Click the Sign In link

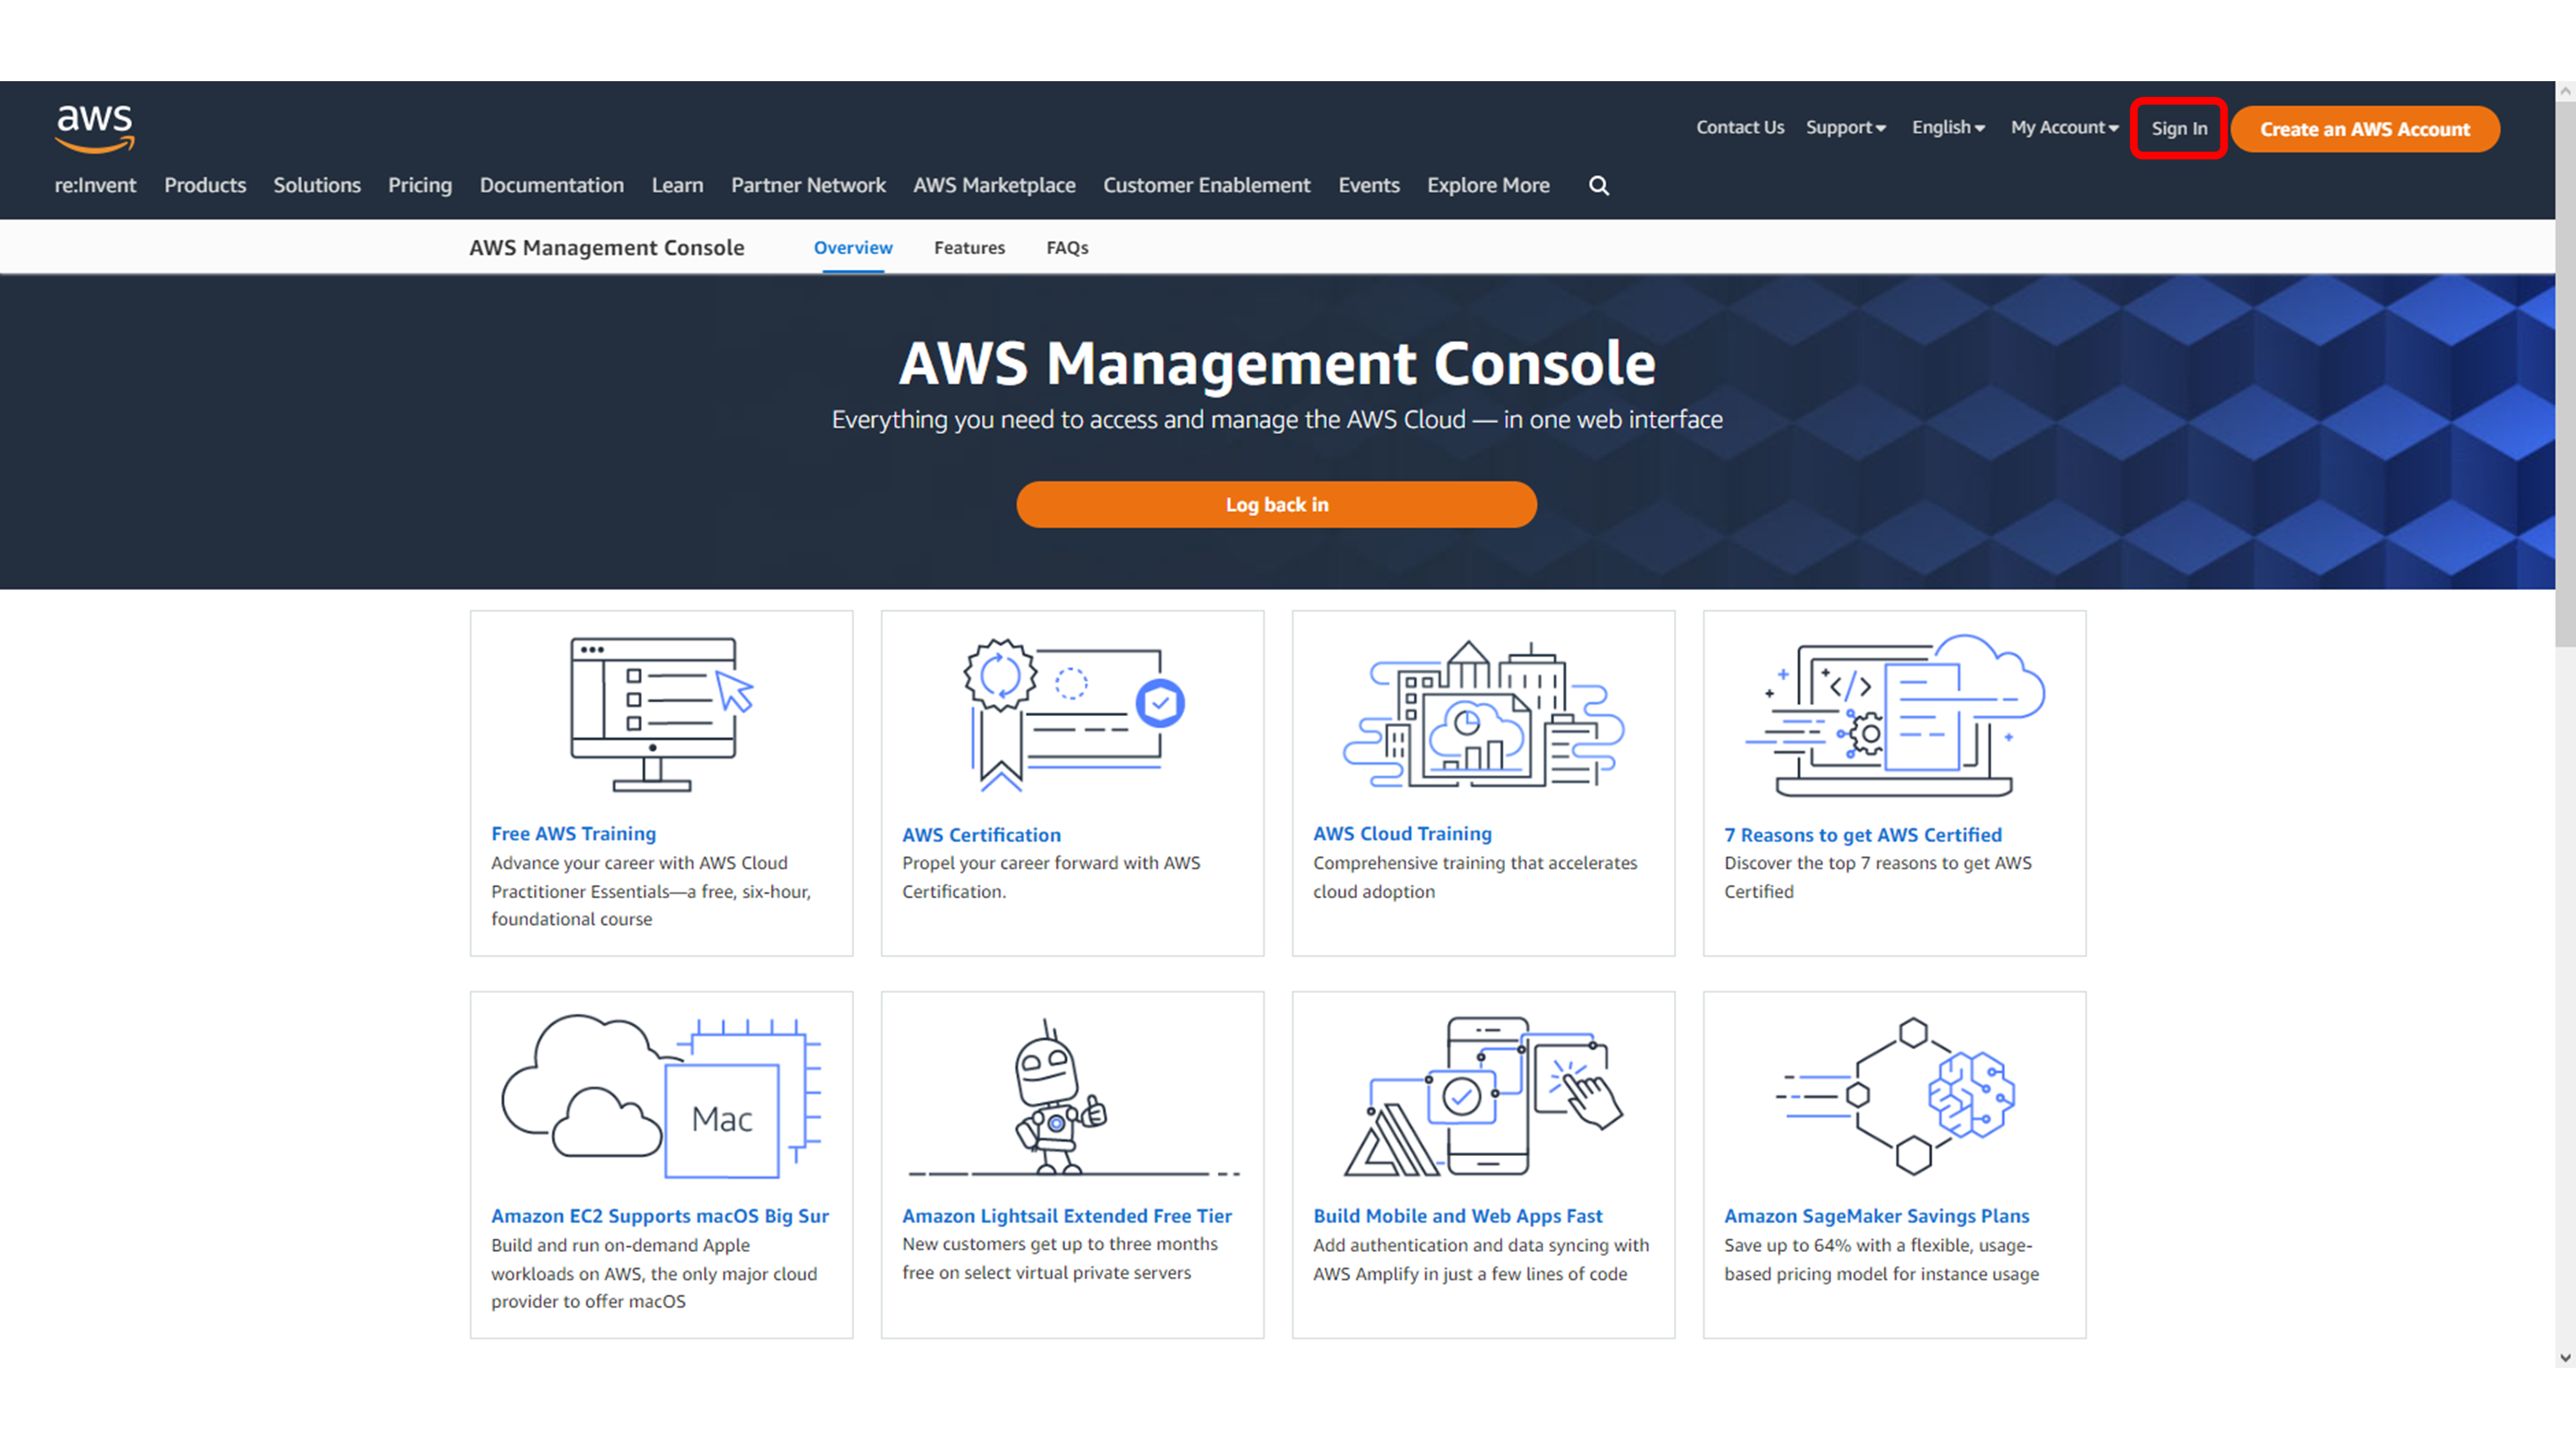coord(2179,129)
